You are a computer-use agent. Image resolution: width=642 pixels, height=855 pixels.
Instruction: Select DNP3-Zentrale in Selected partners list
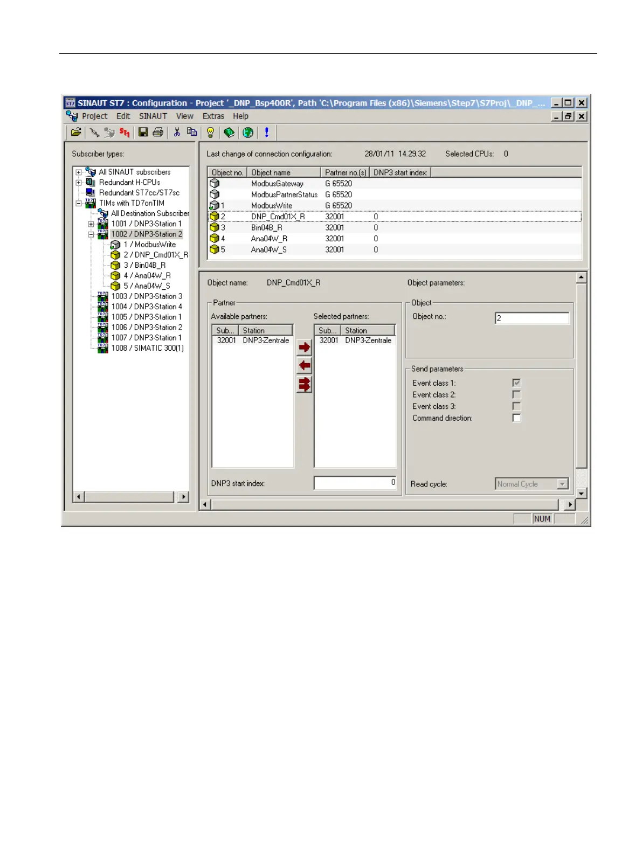tap(355, 340)
